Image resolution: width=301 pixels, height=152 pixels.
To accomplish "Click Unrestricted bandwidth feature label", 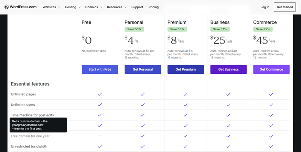I will [29, 146].
